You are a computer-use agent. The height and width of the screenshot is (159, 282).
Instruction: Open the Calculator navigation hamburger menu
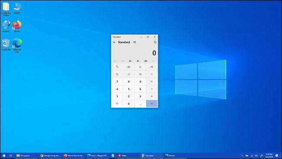click(x=114, y=42)
